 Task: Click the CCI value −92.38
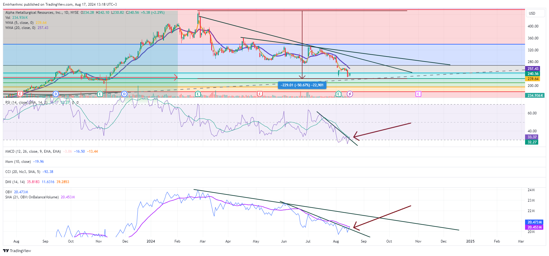click(x=48, y=172)
